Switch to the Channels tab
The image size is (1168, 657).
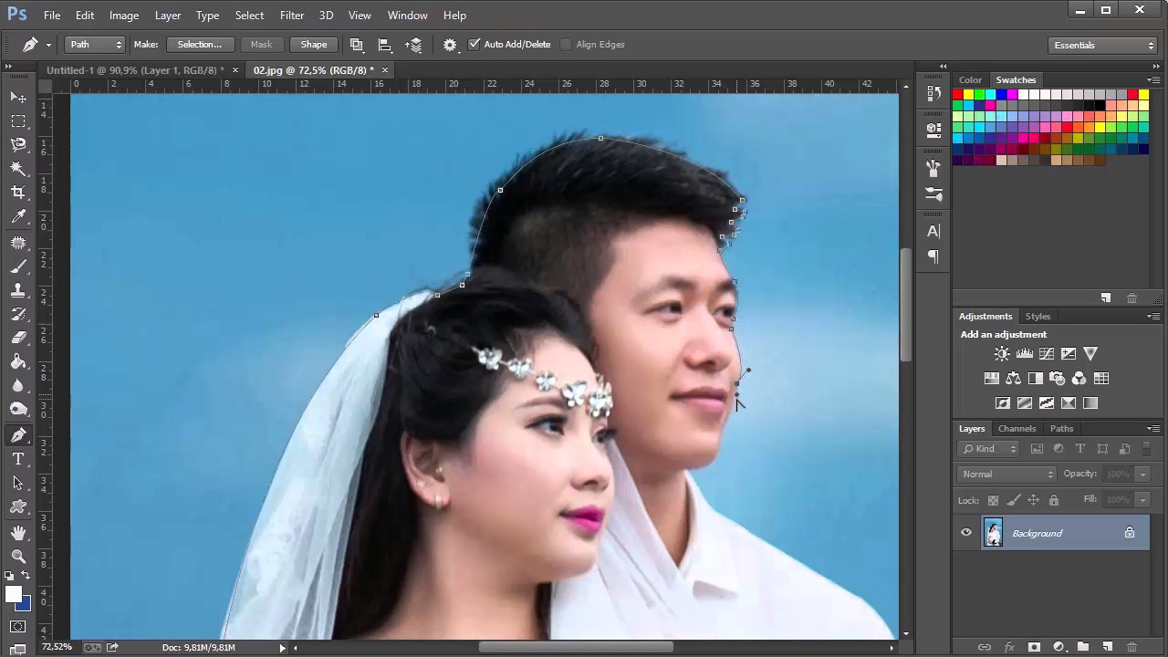click(x=1017, y=429)
